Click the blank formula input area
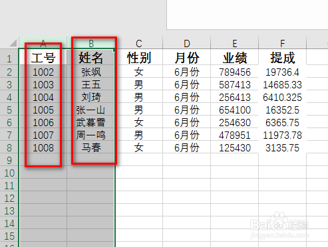The image size is (328, 247). (247, 15)
